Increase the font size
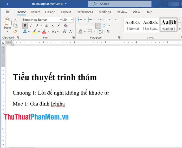The width and height of the screenshot is (182, 148). (x=65, y=32)
